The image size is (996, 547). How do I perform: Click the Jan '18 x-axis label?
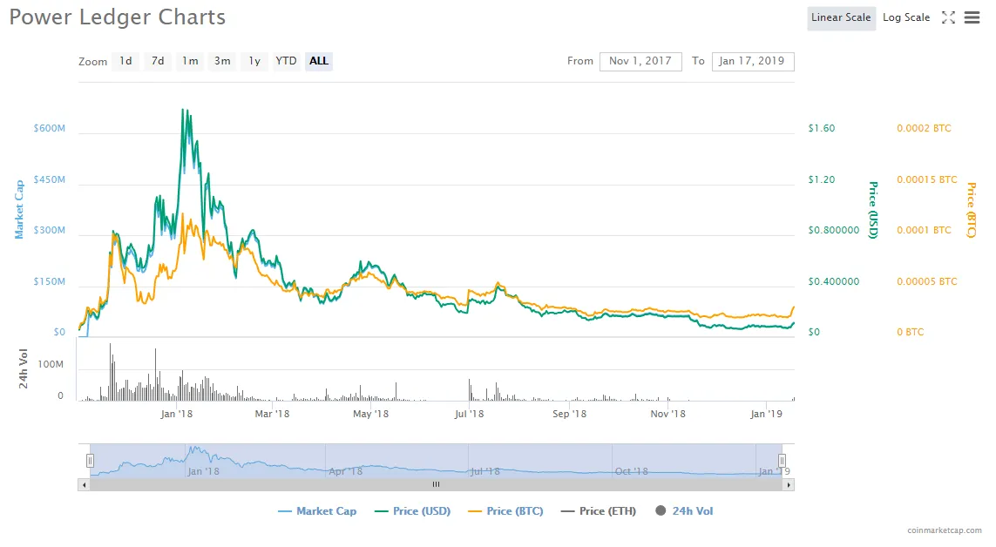(x=177, y=414)
